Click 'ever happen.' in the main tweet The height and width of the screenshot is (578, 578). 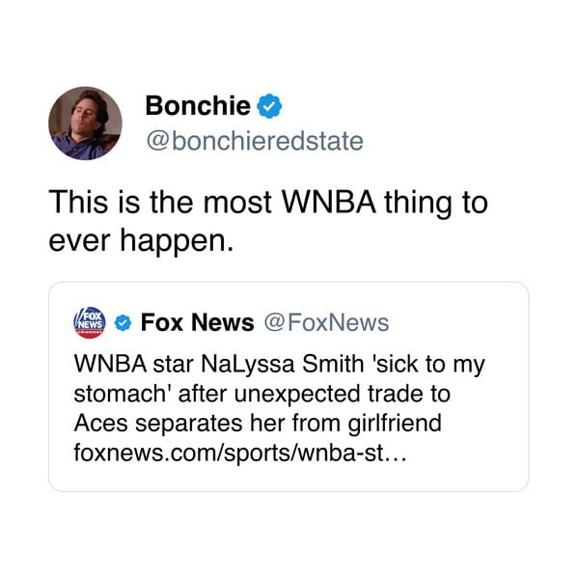pos(141,241)
